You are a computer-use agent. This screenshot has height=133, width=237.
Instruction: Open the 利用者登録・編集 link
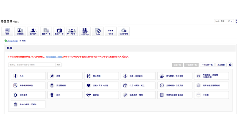click(x=54, y=57)
